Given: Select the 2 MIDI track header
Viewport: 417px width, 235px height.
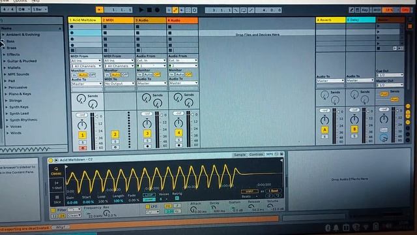Looking at the screenshot, I should [x=118, y=20].
